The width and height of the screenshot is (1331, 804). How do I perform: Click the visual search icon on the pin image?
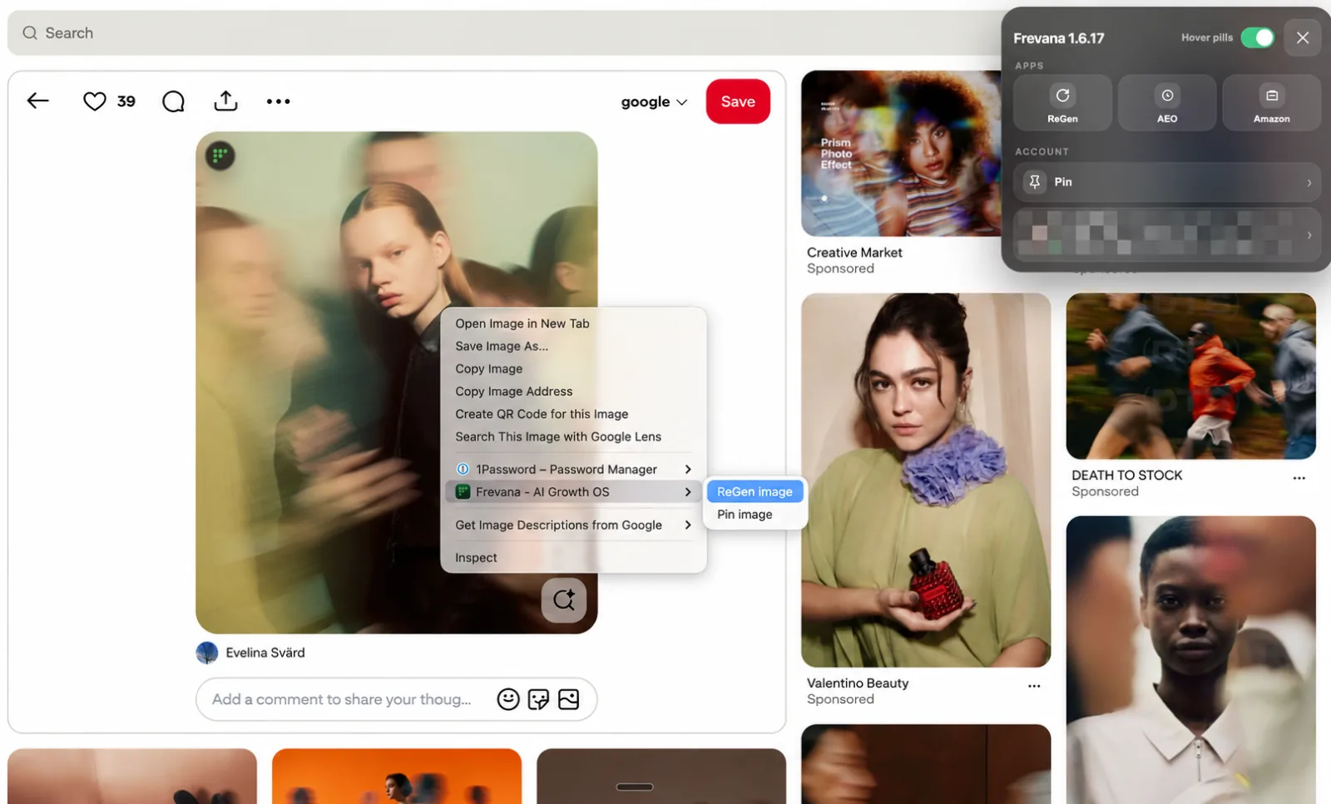point(564,599)
